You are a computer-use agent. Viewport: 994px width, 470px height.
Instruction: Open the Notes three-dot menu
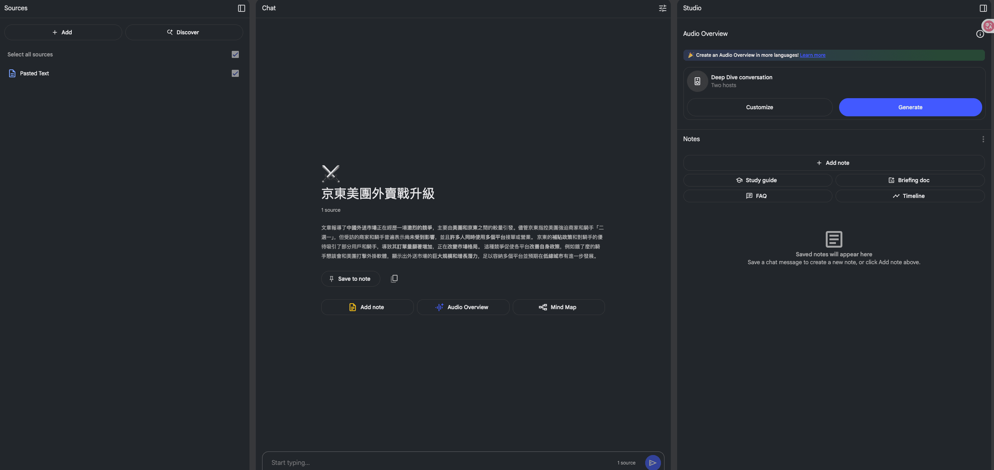[983, 139]
